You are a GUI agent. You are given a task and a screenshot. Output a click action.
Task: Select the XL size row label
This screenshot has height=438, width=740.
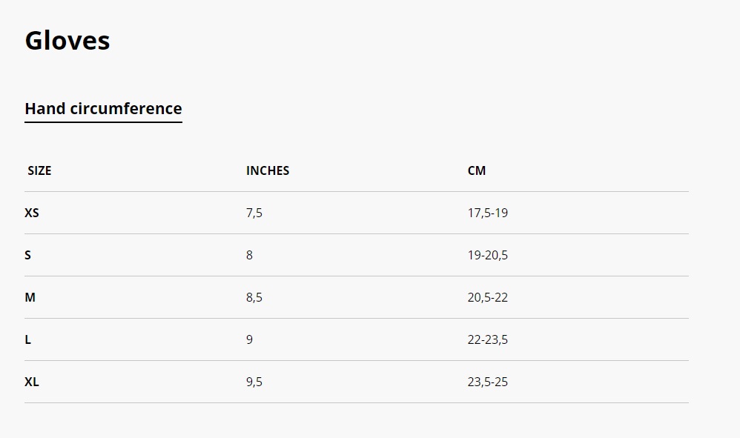tap(32, 382)
